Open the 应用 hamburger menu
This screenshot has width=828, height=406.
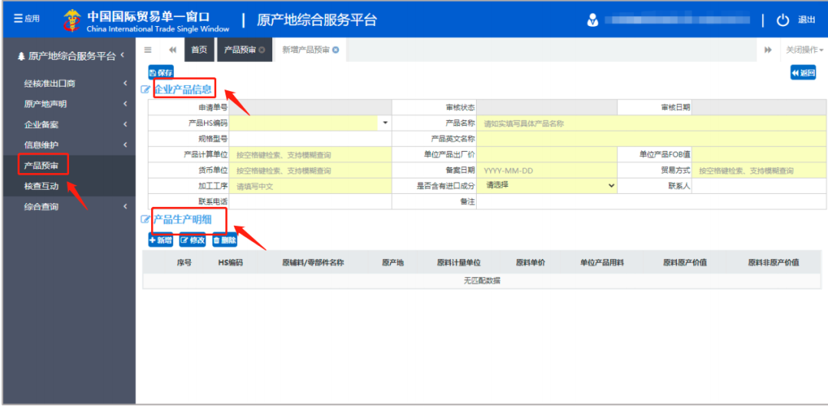26,20
